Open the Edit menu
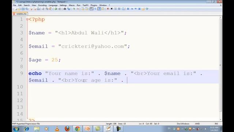The height and width of the screenshot is (132, 234). [20, 5]
